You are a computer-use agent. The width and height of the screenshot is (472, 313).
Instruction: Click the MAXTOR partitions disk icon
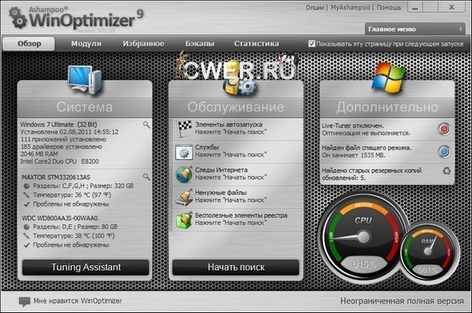coord(27,186)
